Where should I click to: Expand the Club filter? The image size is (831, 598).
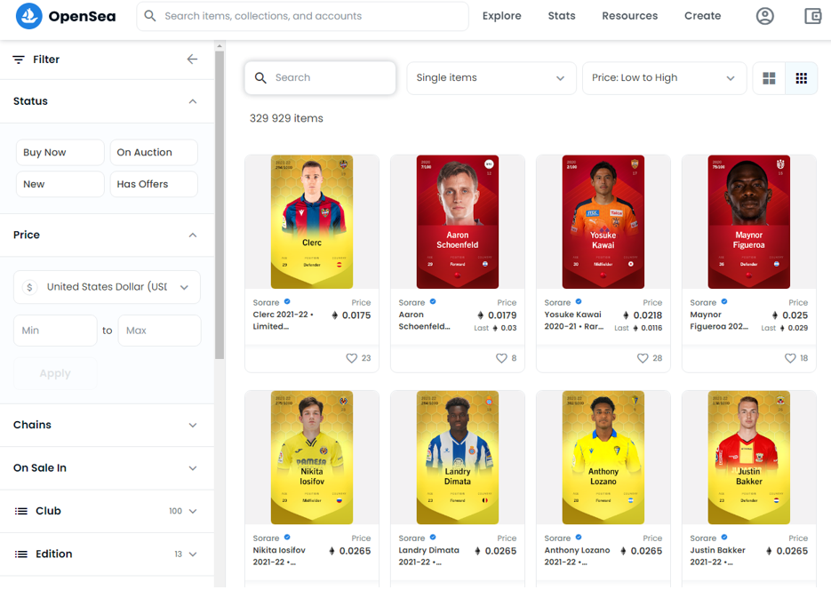click(x=107, y=511)
